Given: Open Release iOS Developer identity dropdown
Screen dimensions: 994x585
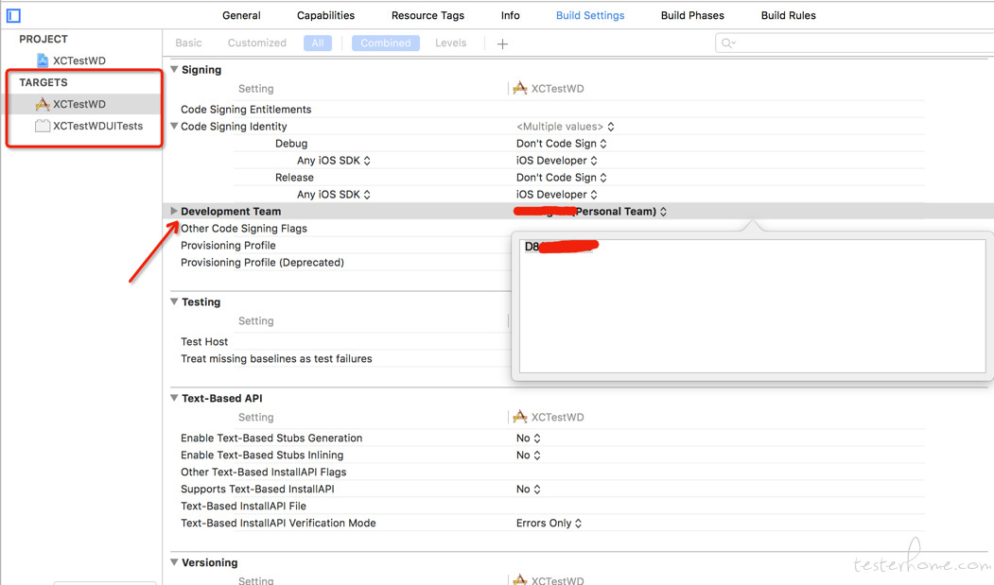Looking at the screenshot, I should [557, 195].
